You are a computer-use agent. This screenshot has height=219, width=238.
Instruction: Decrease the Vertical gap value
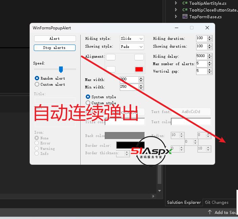point(210,73)
